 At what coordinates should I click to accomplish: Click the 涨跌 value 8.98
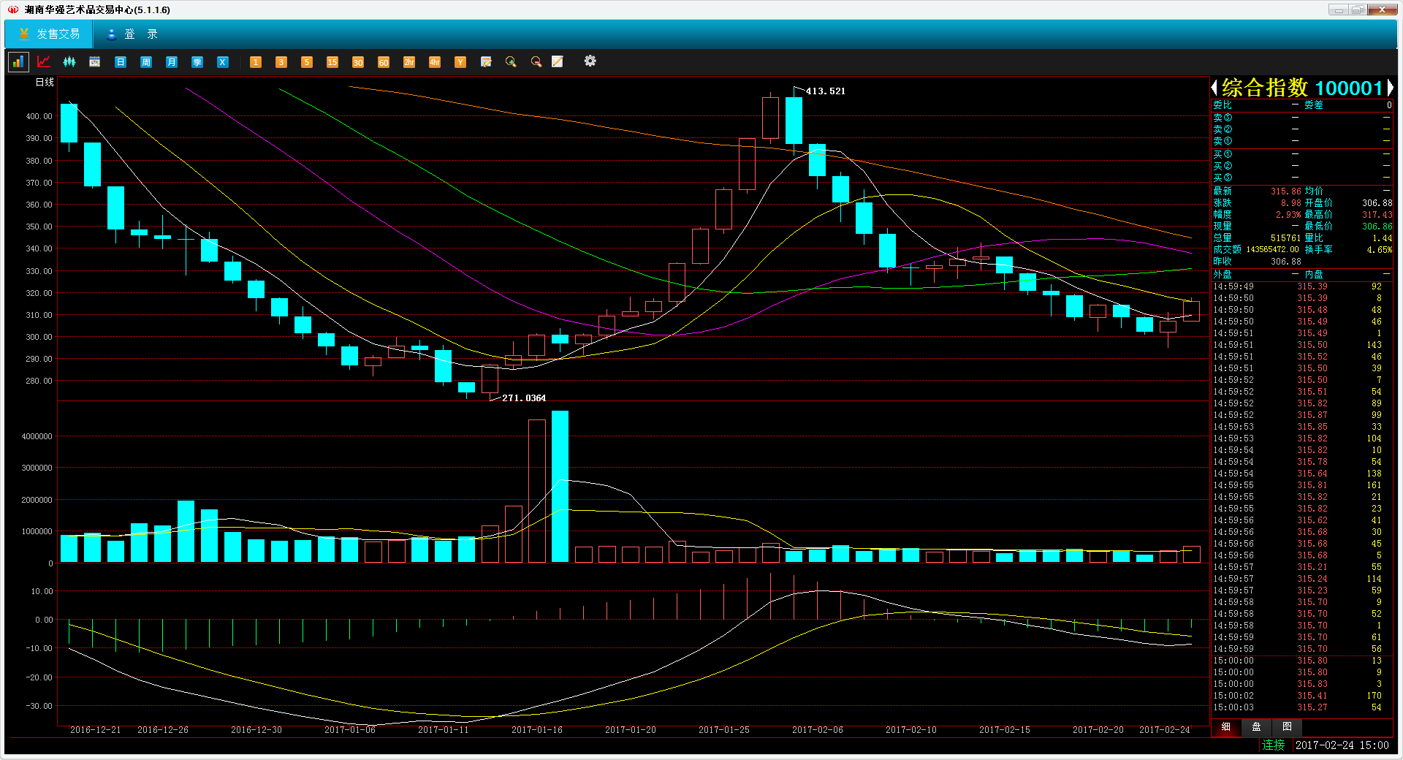(x=1290, y=203)
